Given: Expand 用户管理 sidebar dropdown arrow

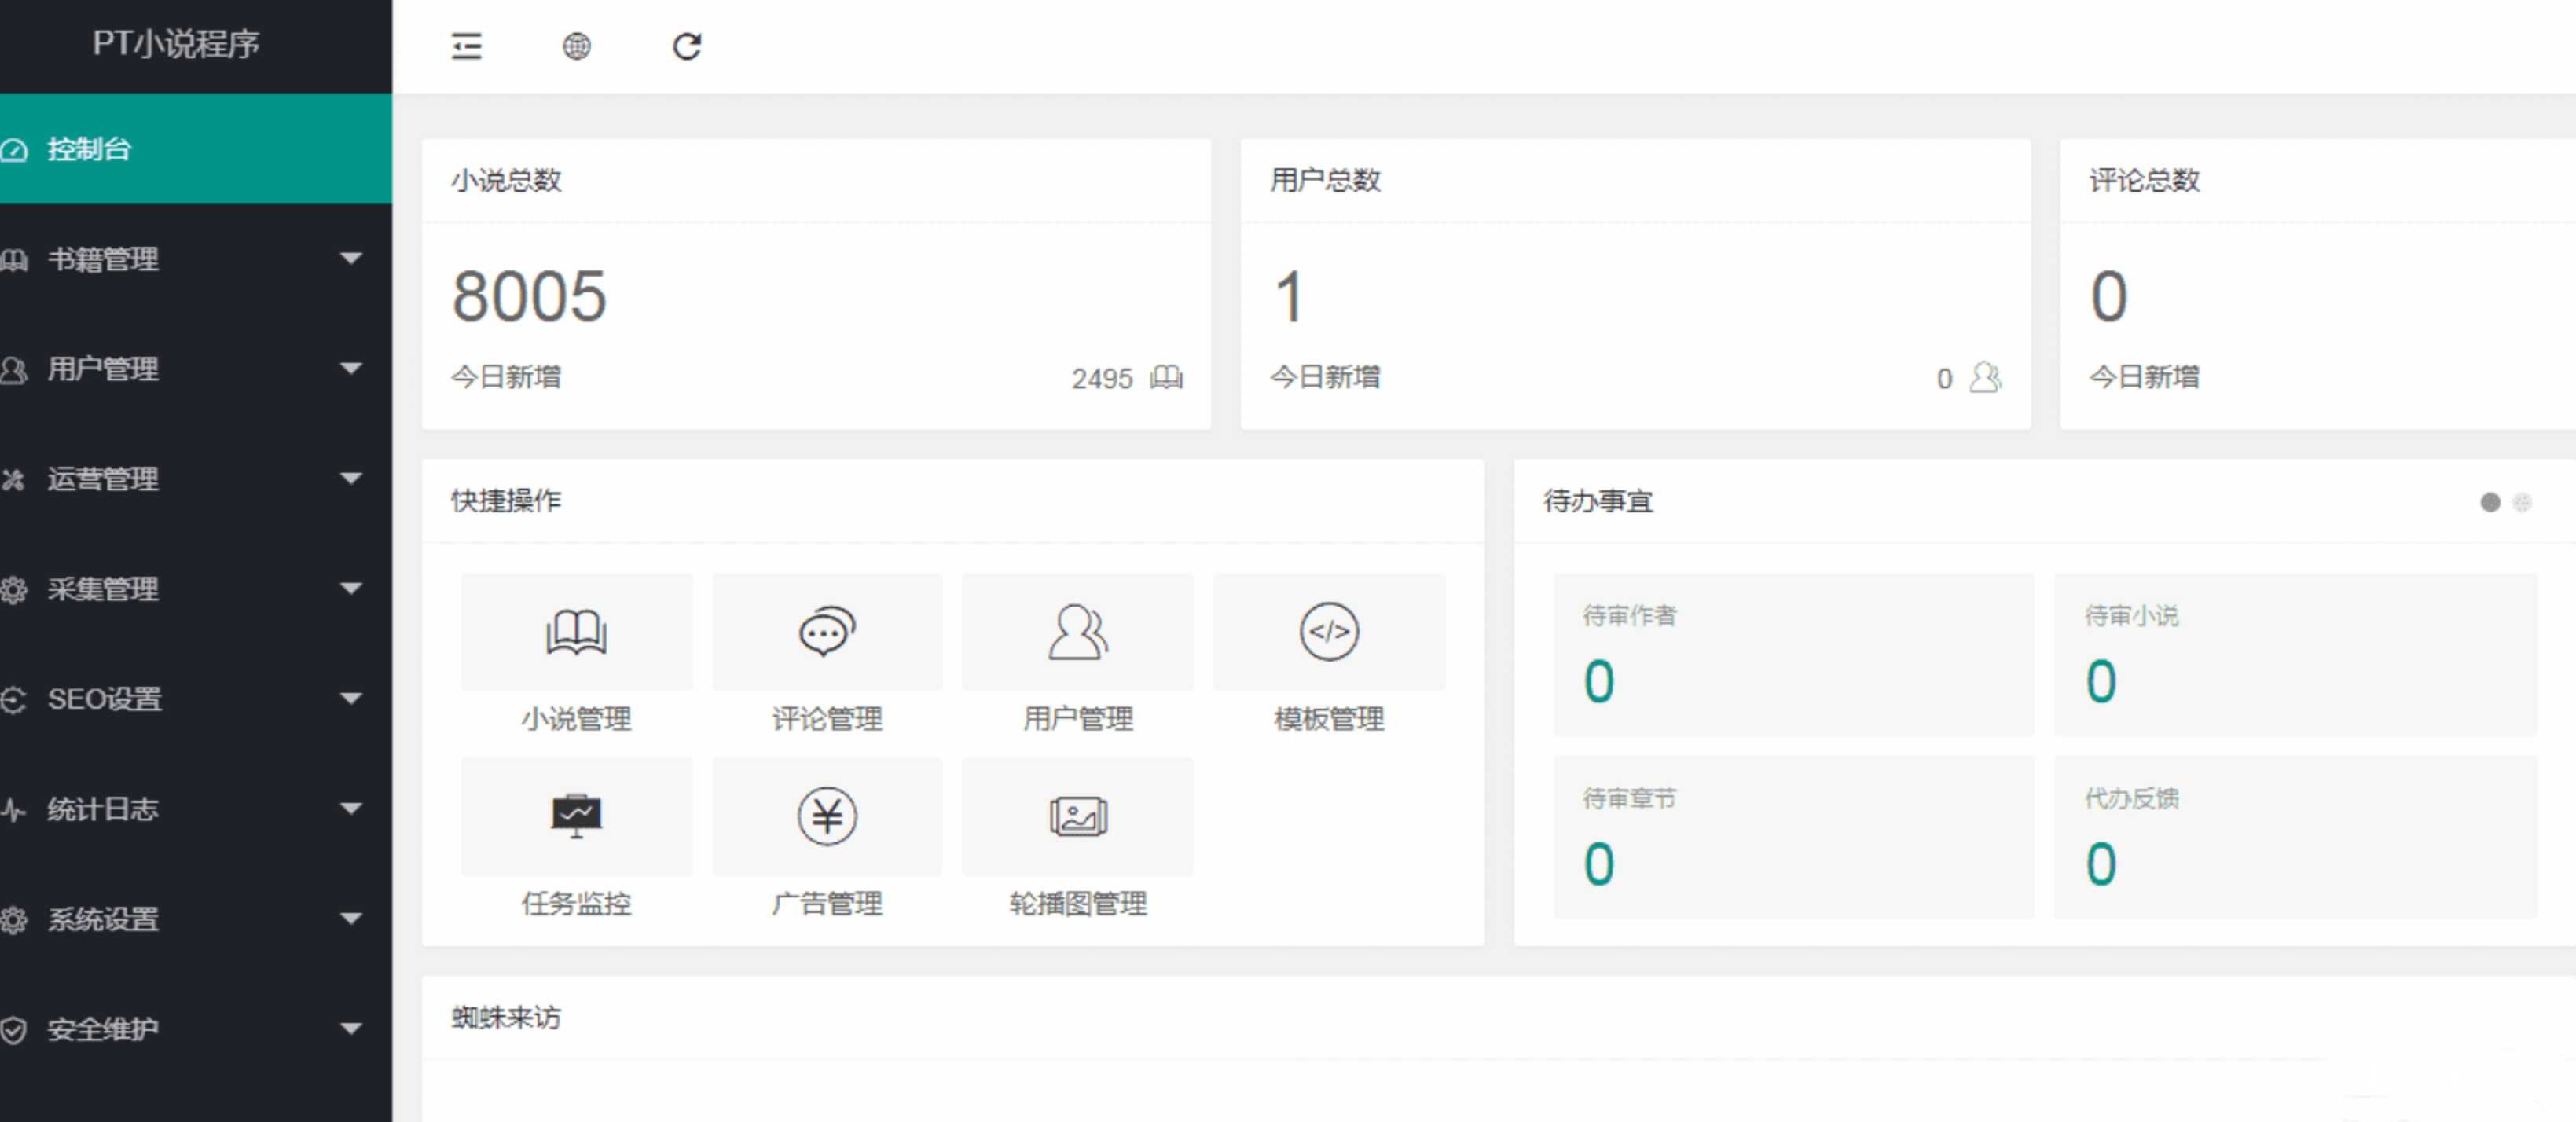Looking at the screenshot, I should click(x=350, y=369).
